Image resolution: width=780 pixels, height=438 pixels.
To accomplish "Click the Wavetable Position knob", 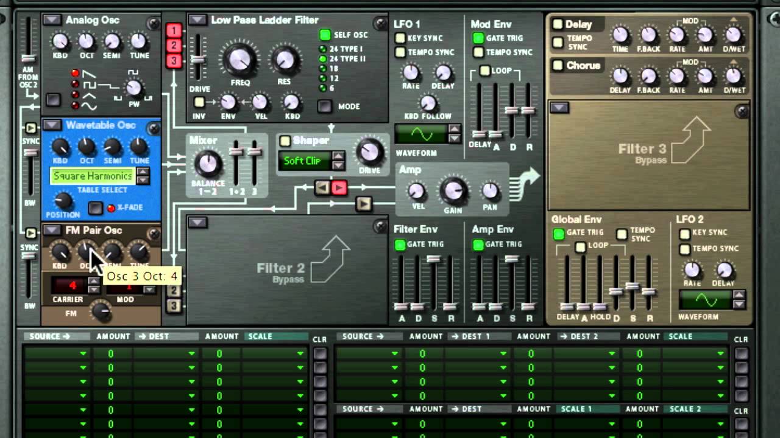I will tap(62, 201).
